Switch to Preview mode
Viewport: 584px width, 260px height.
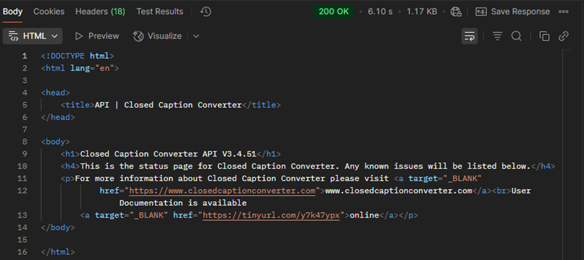[x=97, y=36]
